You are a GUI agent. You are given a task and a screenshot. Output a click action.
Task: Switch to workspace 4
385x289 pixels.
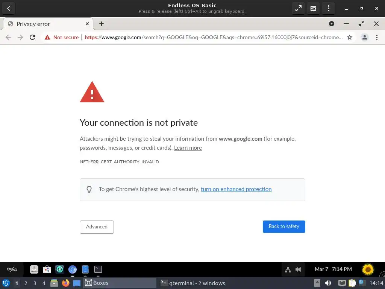pos(44,283)
